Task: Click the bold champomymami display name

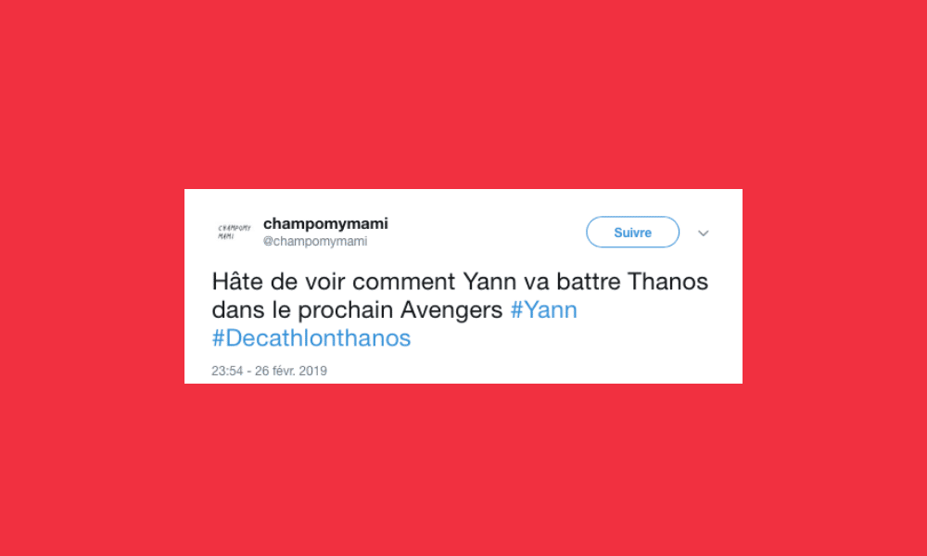Action: click(325, 223)
